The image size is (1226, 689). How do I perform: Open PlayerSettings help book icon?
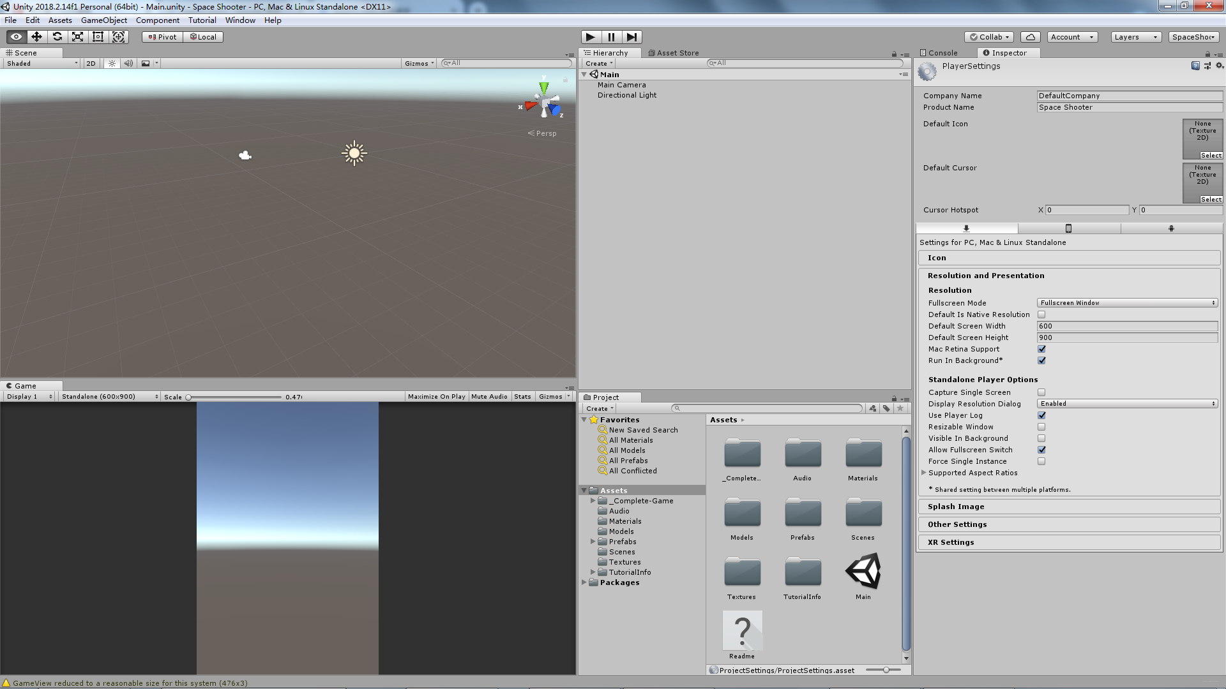[x=1195, y=66]
